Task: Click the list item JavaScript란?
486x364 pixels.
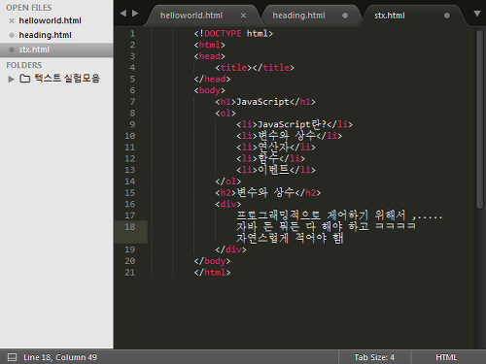Action: click(x=295, y=124)
